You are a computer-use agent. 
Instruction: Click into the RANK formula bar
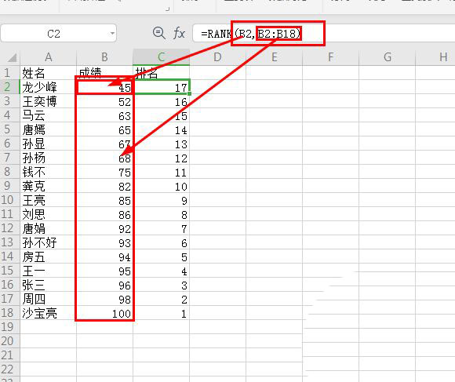pos(323,34)
